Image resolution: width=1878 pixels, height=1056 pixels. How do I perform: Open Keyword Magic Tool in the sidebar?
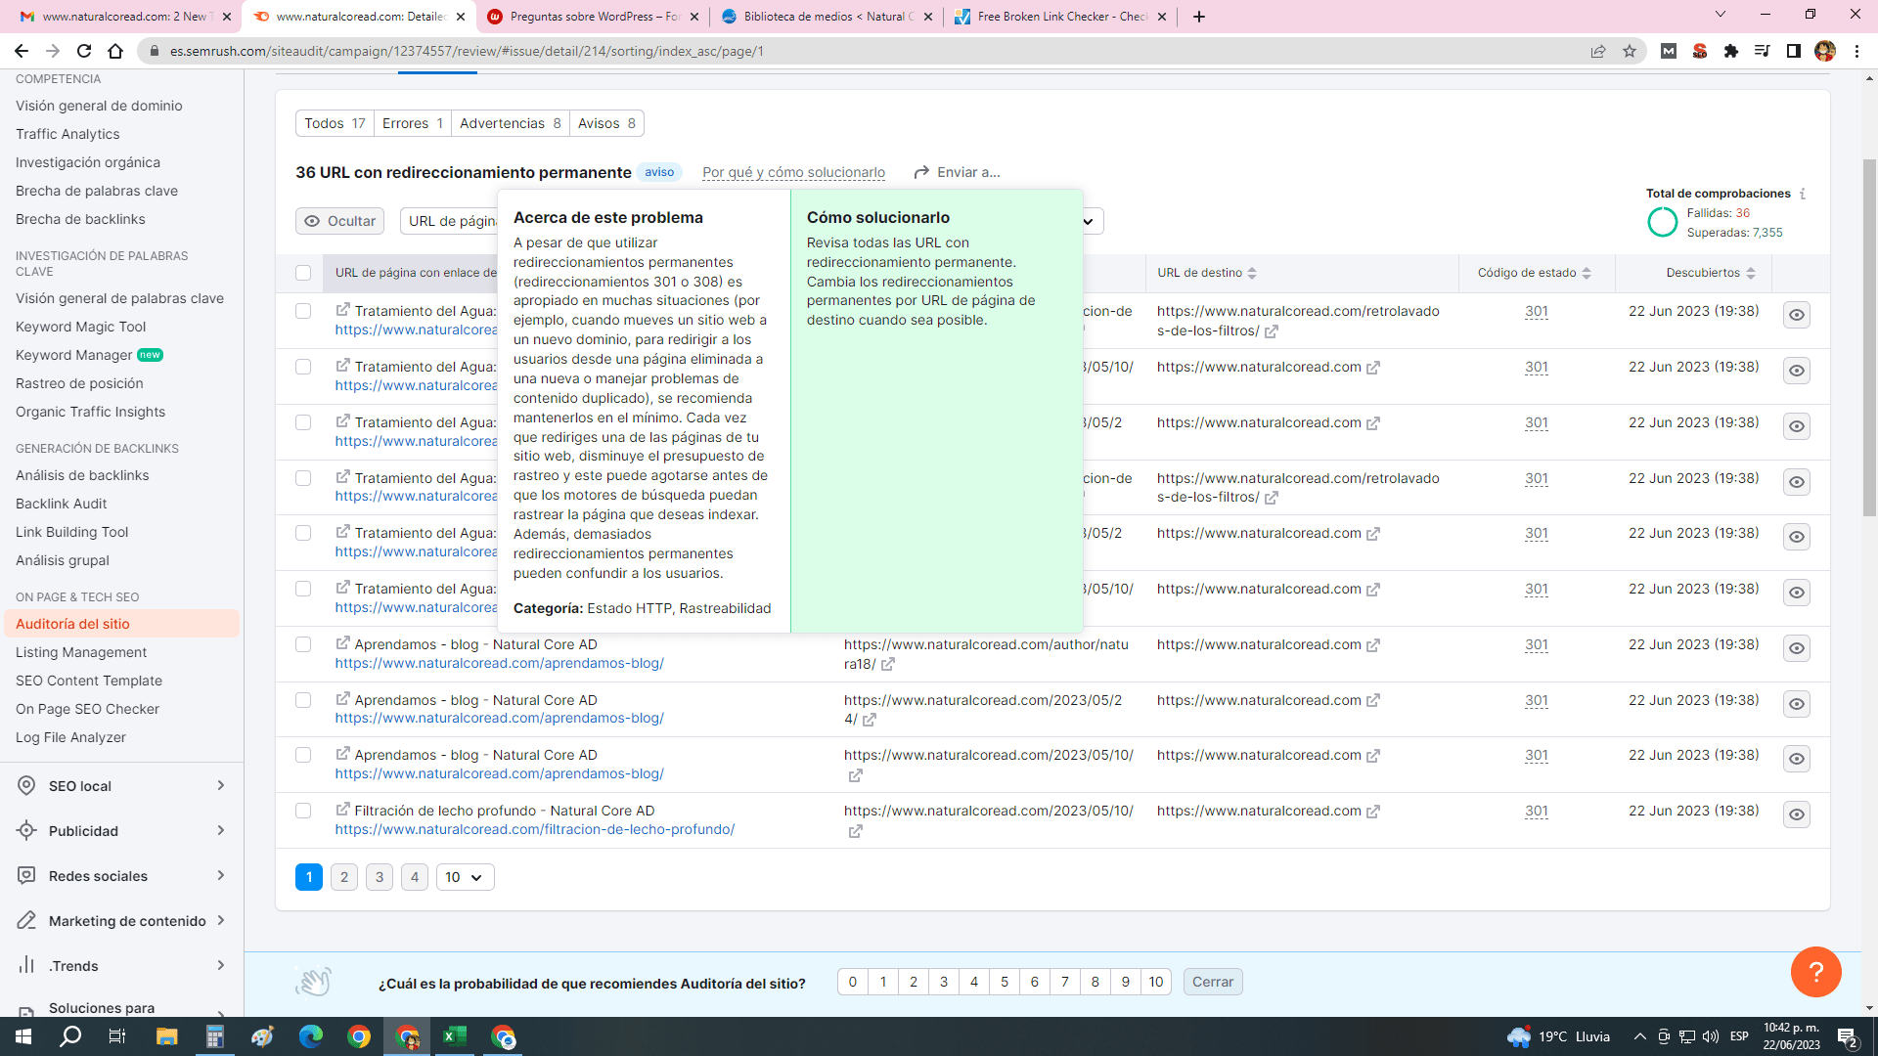(80, 327)
